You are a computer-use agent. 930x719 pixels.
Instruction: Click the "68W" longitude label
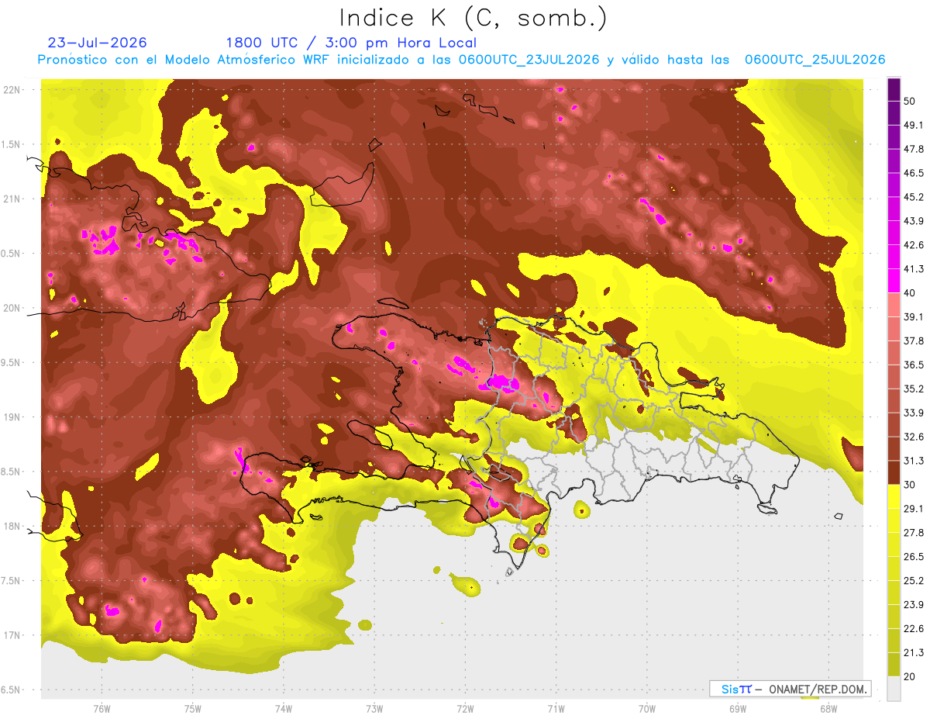tap(828, 709)
